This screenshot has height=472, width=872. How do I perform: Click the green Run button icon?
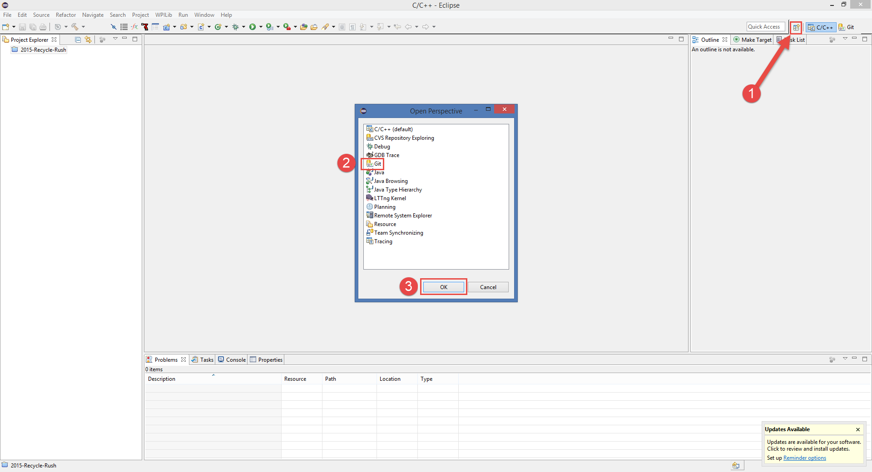tap(253, 27)
